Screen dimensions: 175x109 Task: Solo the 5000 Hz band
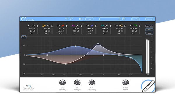pos(125,26)
